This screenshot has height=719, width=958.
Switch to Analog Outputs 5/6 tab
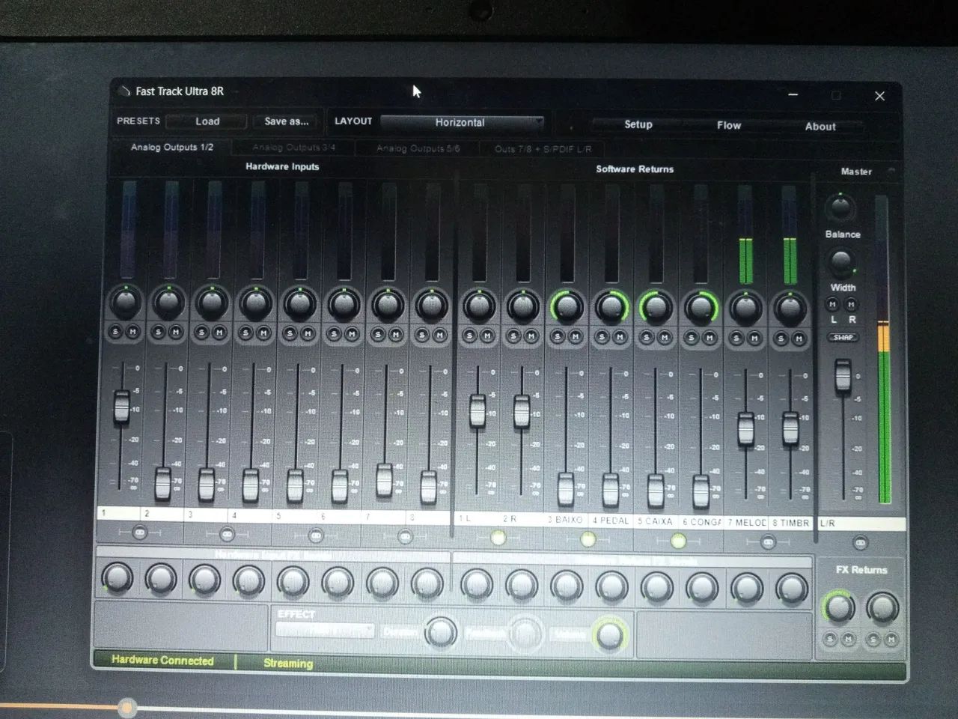[418, 148]
